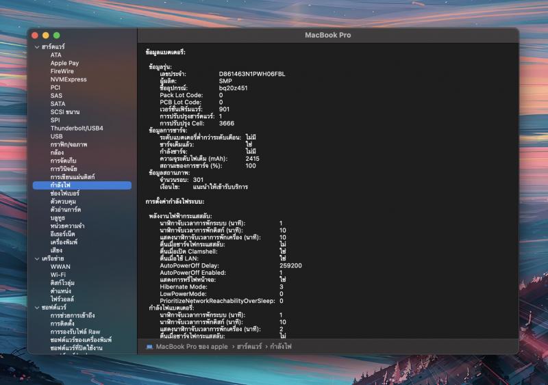
Task: Select การเขียนแผ่นดิสก์ entry
Action: click(73, 177)
